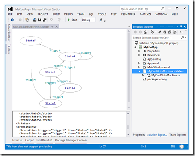Screen dimensions: 195x156
Task: Open the ANALYZE menu
Action: click(145, 14)
